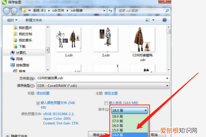Click the folder icon in address bar
206x137 pixels.
point(24,11)
